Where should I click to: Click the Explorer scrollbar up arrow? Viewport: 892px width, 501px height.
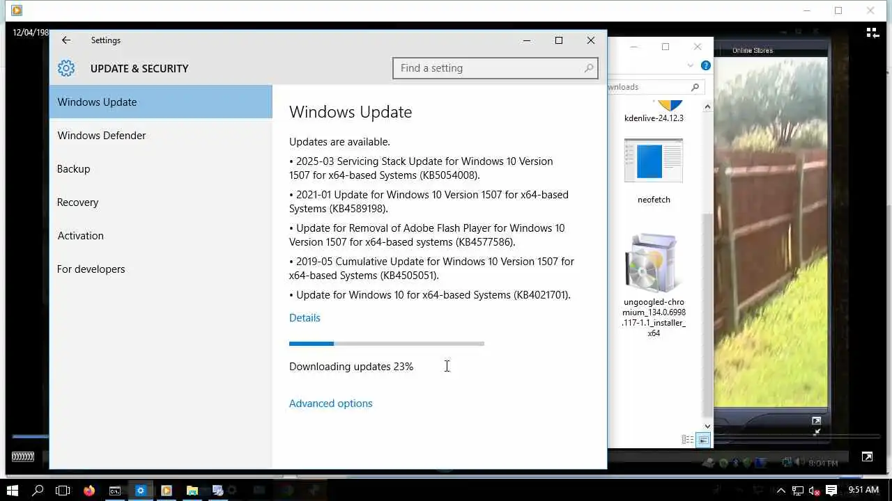pos(707,106)
